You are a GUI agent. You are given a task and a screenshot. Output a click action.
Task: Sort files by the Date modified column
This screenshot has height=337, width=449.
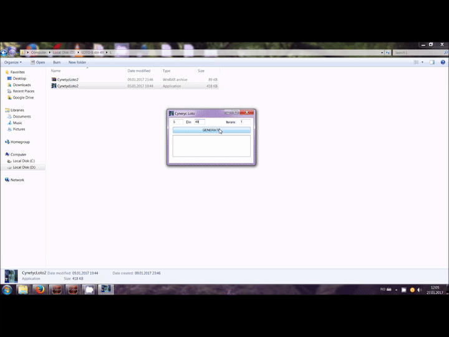(x=139, y=71)
